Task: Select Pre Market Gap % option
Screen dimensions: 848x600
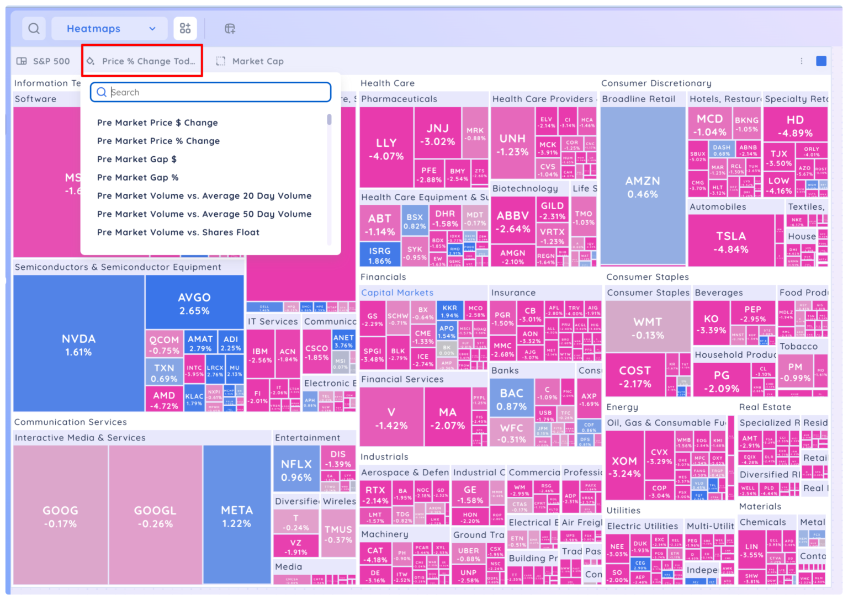Action: [x=137, y=177]
